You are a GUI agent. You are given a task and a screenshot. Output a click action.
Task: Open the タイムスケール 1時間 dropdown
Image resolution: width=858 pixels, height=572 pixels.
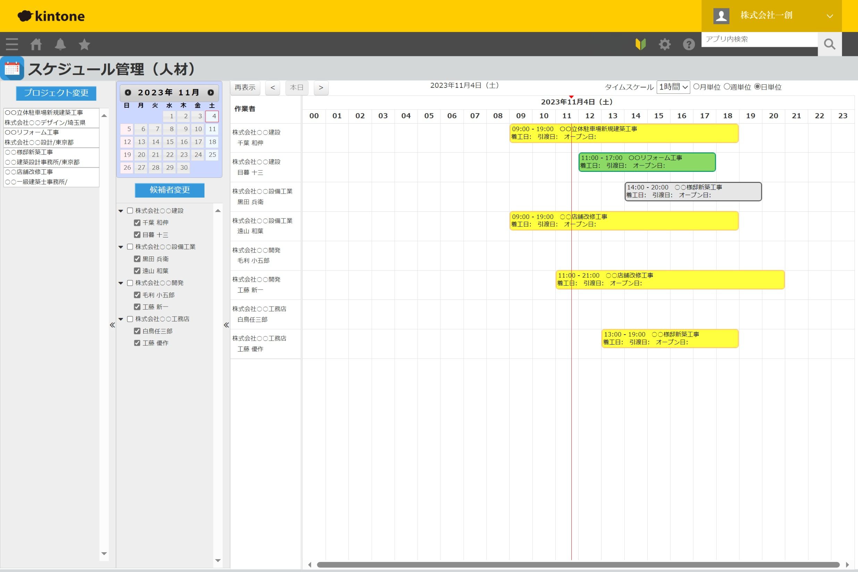pyautogui.click(x=673, y=87)
